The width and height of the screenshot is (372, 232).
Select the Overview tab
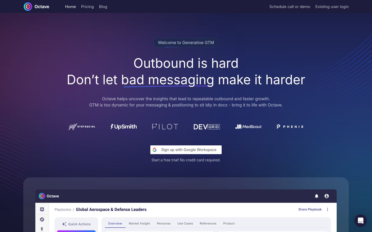click(115, 223)
